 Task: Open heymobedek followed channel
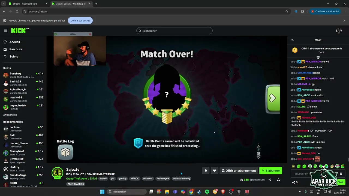(23, 107)
